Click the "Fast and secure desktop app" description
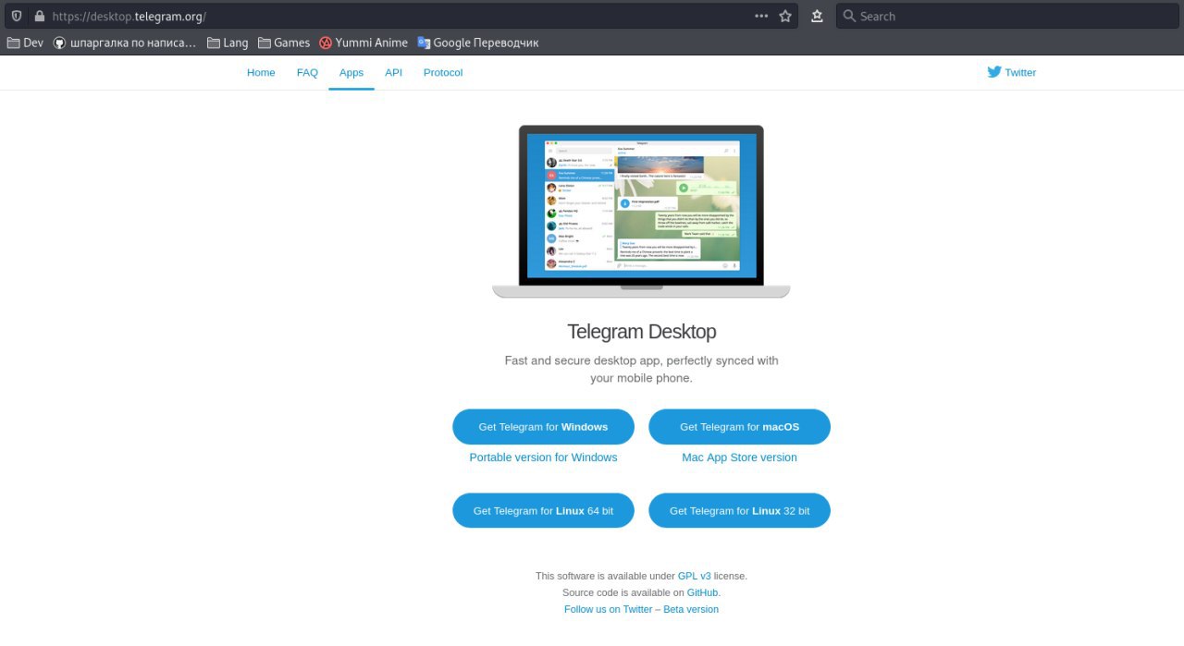This screenshot has width=1184, height=646. tap(641, 369)
